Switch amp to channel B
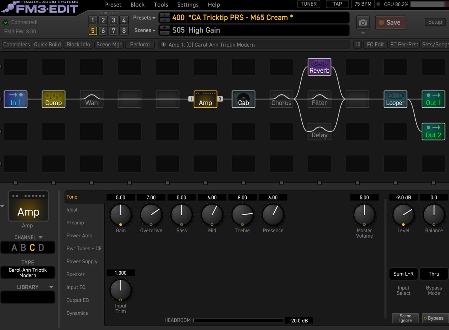Viewport: 449px width, 330px height. pos(24,247)
